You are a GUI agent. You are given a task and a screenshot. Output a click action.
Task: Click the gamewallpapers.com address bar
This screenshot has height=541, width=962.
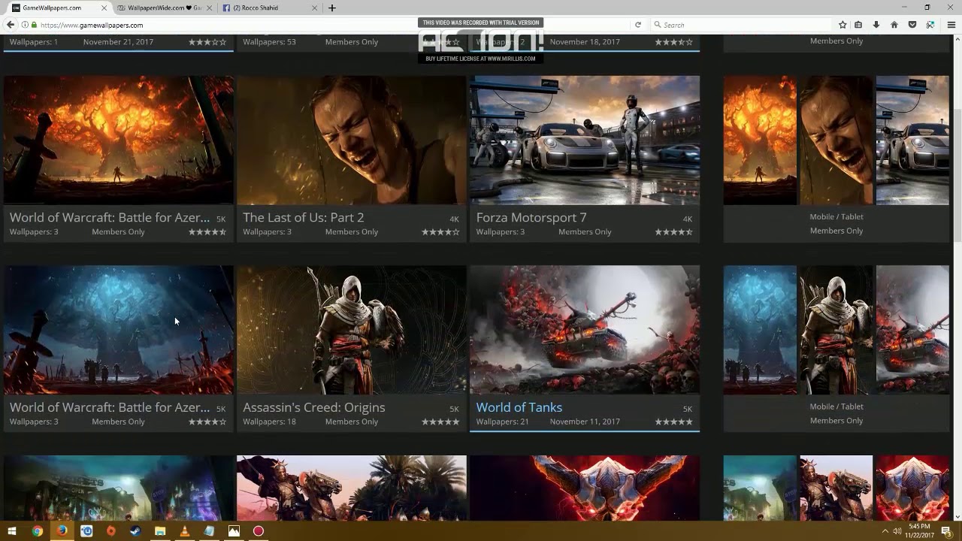tap(225, 25)
